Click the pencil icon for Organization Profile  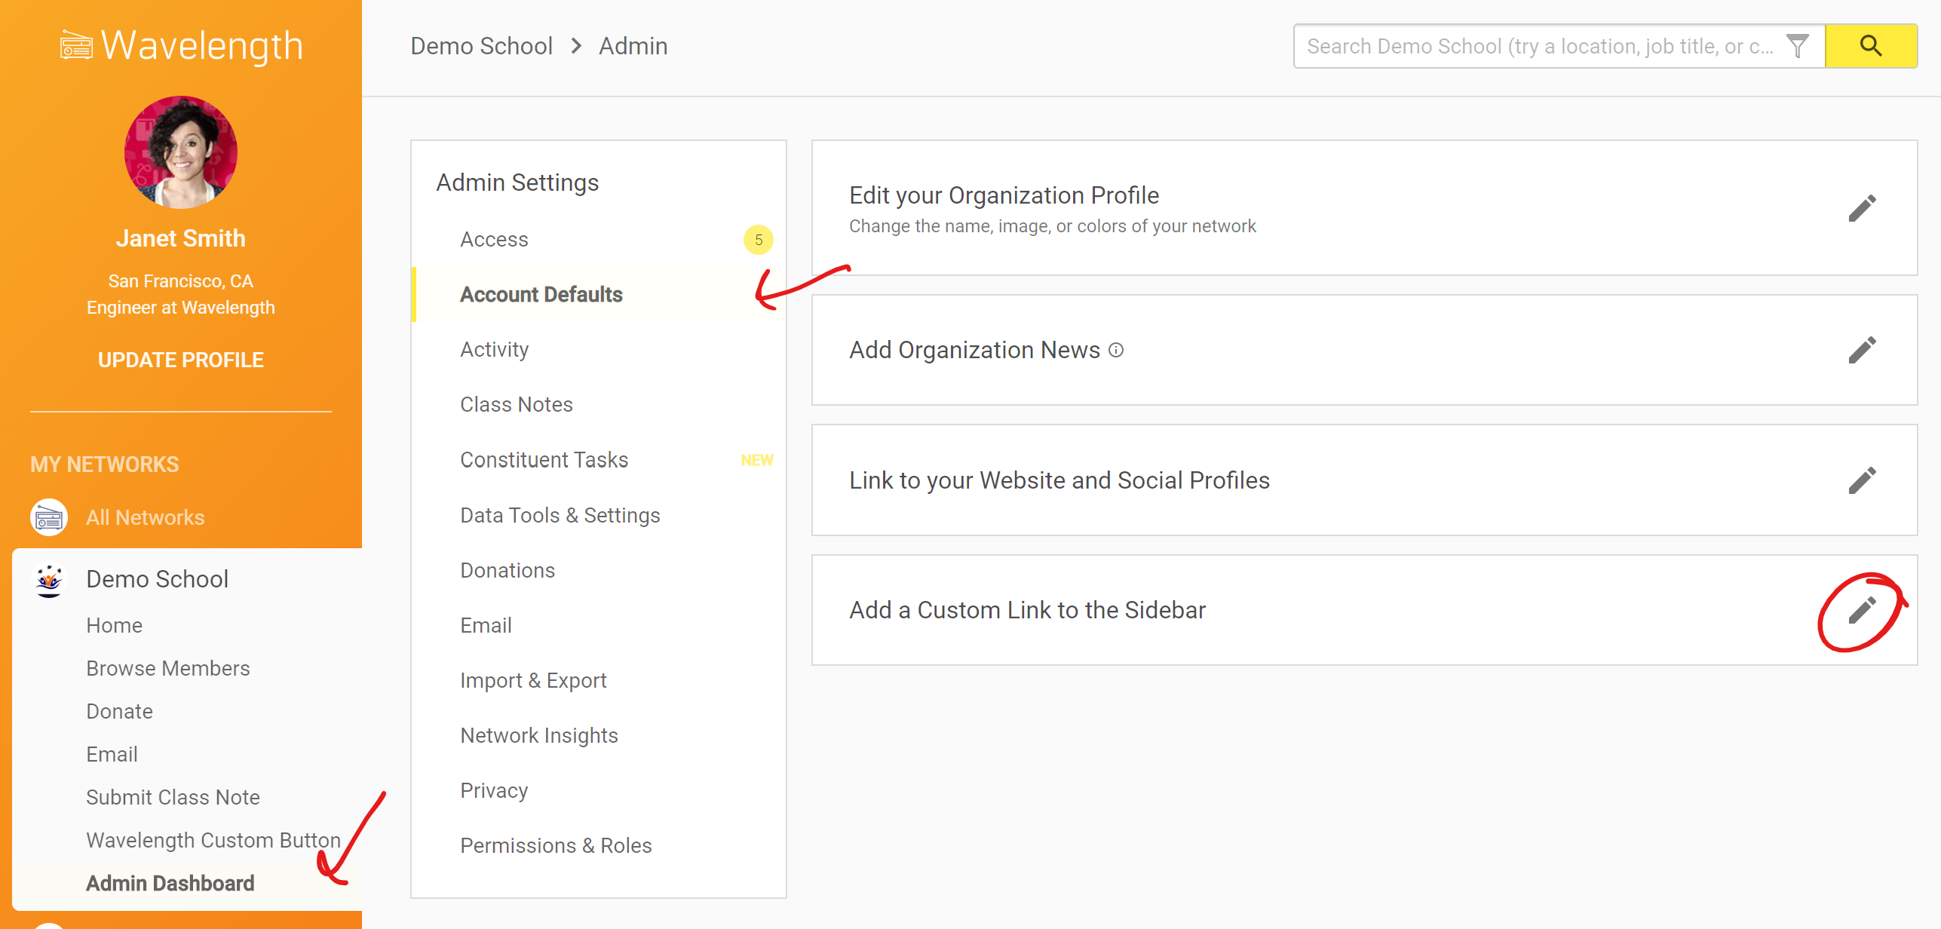coord(1861,209)
